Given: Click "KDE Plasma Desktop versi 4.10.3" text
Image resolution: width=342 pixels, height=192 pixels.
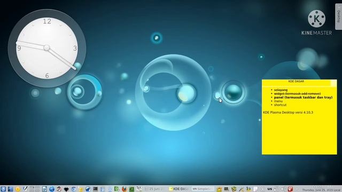Looking at the screenshot, I should pyautogui.click(x=288, y=113).
